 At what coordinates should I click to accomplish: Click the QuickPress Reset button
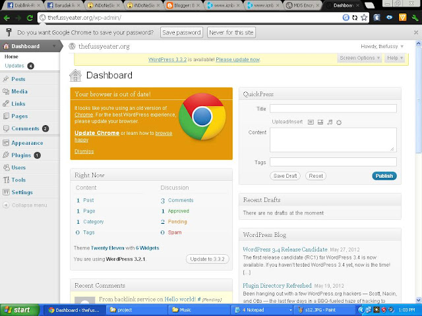[316, 176]
